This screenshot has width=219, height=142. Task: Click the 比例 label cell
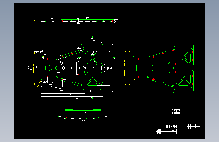pos(190,125)
